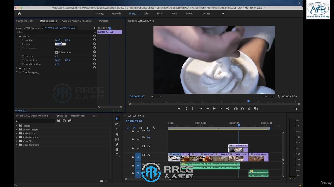Expand the Video Effects folder
The image size is (334, 187).
17,141
